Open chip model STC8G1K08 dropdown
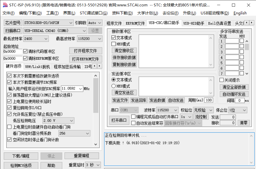Screen dimensions: 256x169 tap(48, 23)
